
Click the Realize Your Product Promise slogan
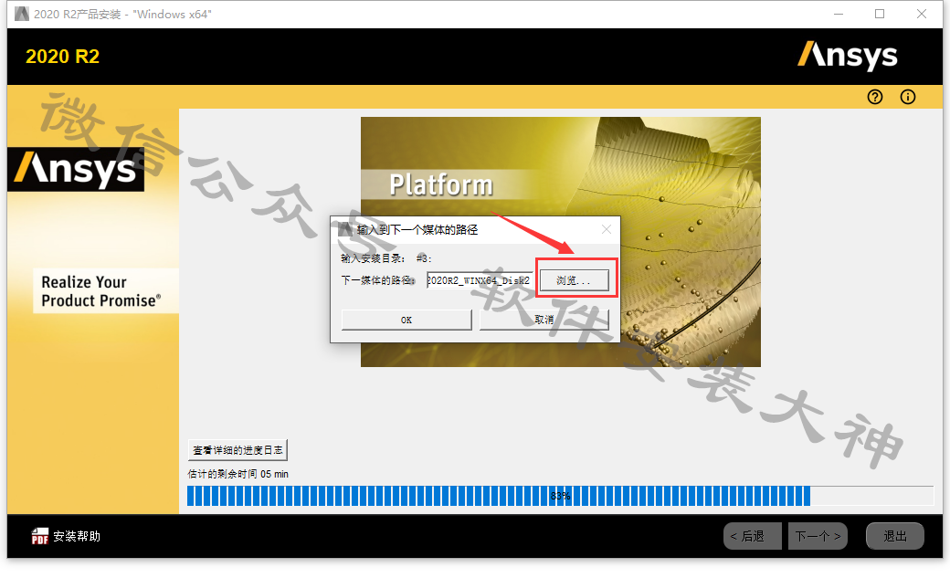click(x=100, y=291)
